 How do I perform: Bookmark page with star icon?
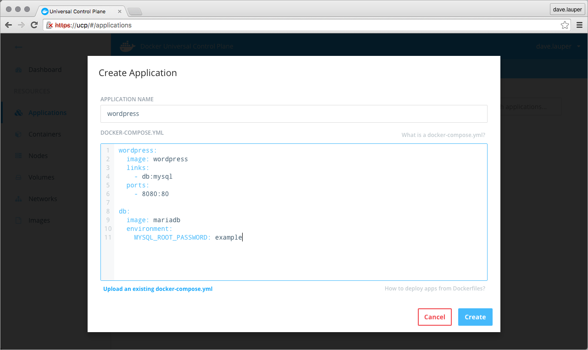pyautogui.click(x=565, y=25)
